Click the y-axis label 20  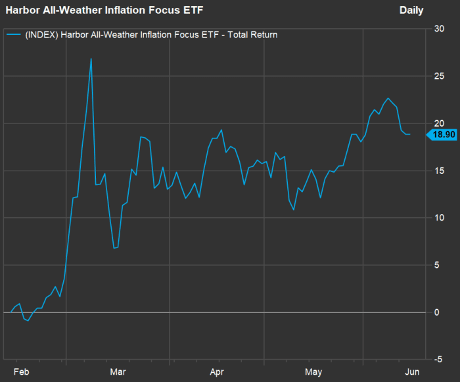(439, 123)
